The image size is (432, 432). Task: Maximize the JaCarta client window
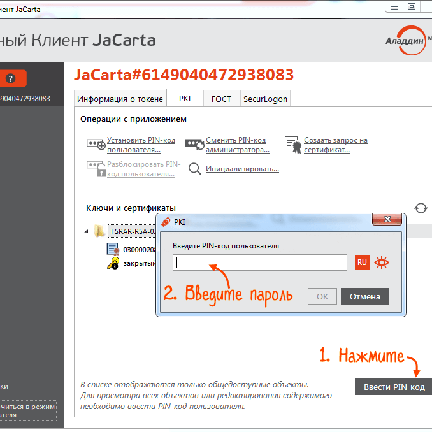pos(412,6)
